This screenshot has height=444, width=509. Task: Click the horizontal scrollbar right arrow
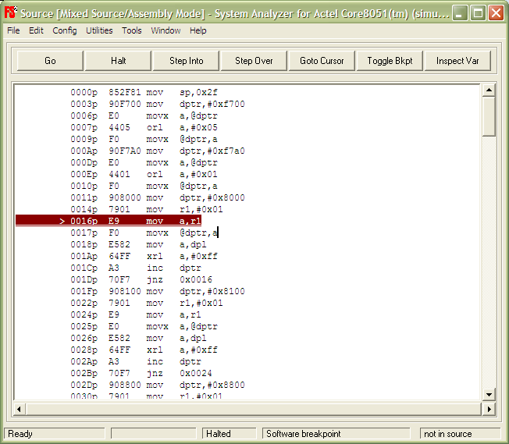tap(489, 409)
